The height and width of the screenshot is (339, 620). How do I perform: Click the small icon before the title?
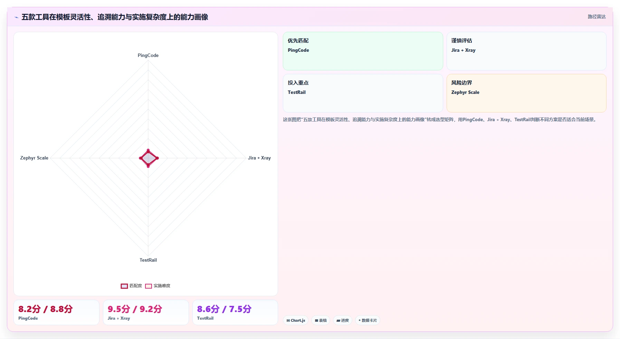16,17
